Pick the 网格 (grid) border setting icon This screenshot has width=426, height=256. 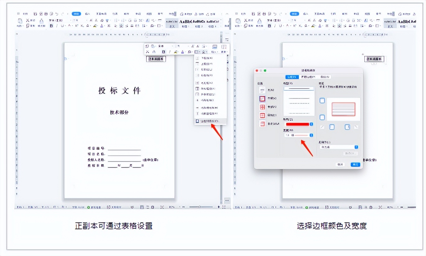[262, 115]
